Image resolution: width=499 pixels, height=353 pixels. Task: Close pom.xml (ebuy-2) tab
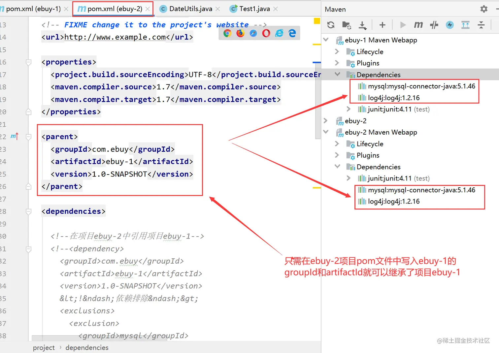148,9
